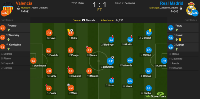Image resolution: width=200 pixels, height=99 pixels.
Task: Click the green sub-on arrow under Bale
Action: coord(177,30)
